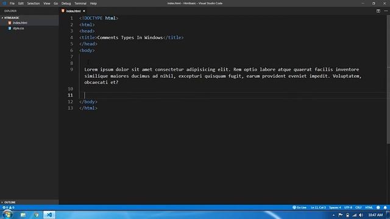Open the Selection menu
Image resolution: width=390 pixels, height=219 pixels.
point(34,4)
